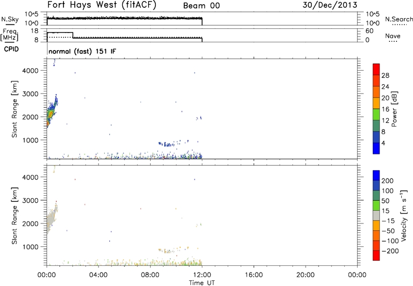Click the "4000" tick on the power panel

(30, 71)
